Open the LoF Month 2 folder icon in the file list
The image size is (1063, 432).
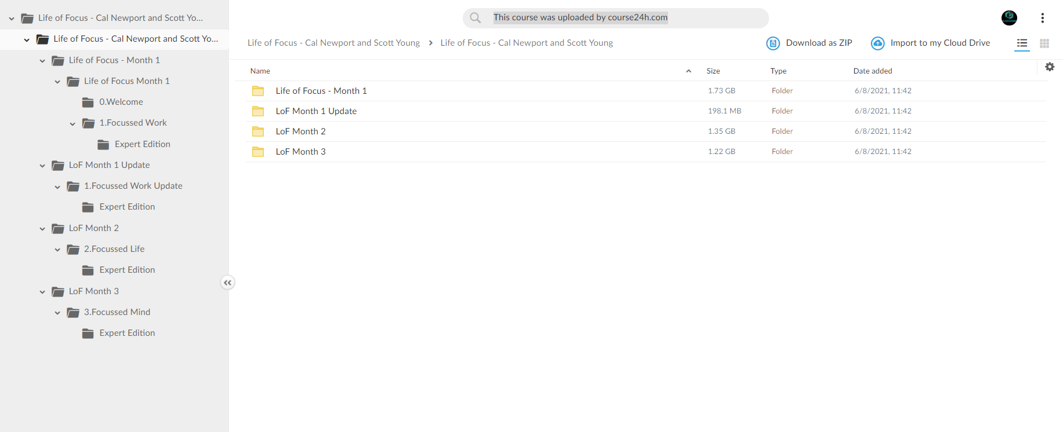[258, 131]
